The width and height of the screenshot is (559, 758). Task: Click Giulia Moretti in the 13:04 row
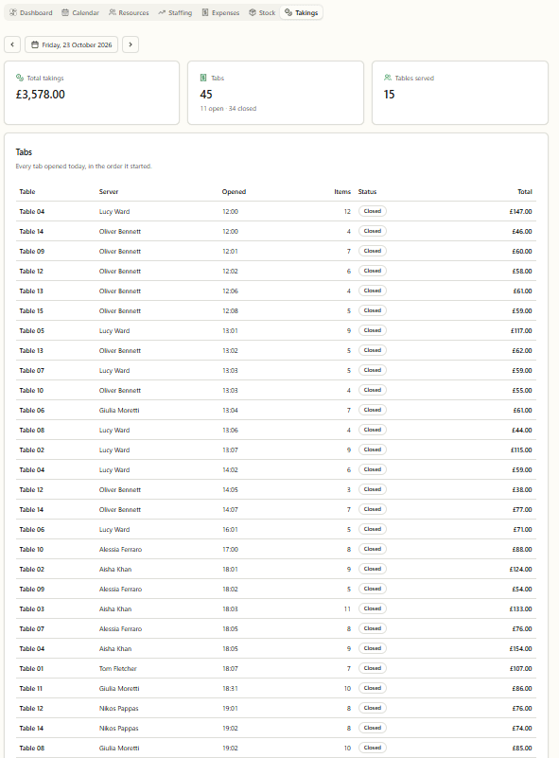(119, 411)
